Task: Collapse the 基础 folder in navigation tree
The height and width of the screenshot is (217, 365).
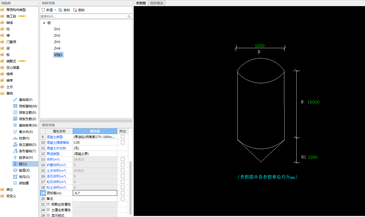Action: tap(2, 93)
